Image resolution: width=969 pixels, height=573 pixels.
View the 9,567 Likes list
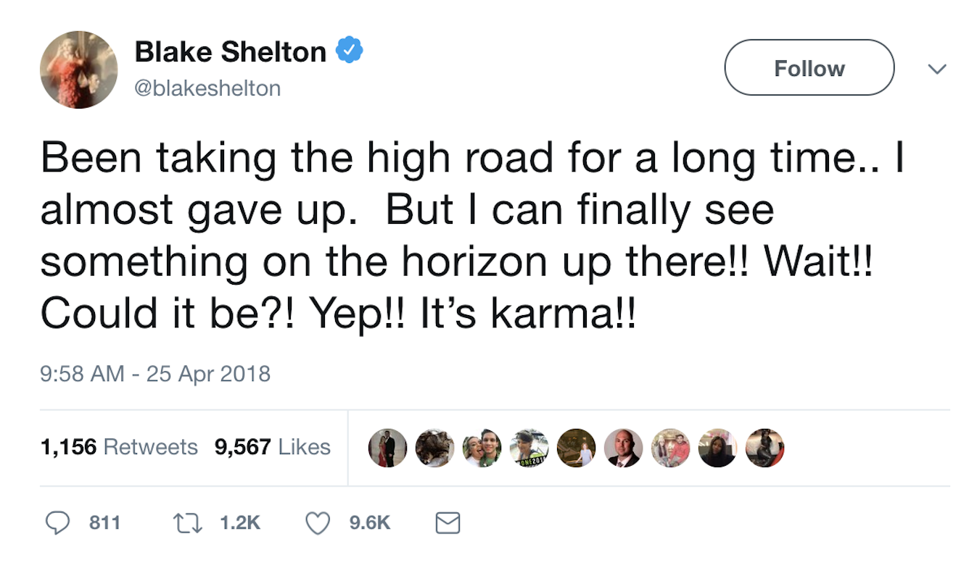pos(273,448)
